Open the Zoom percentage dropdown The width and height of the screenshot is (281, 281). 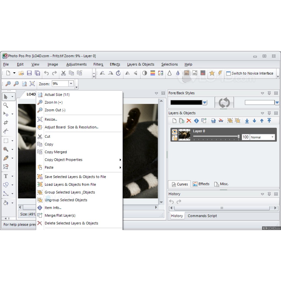71,84
